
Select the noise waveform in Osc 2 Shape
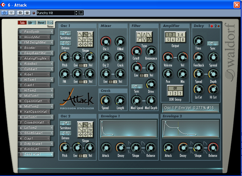point(91,130)
